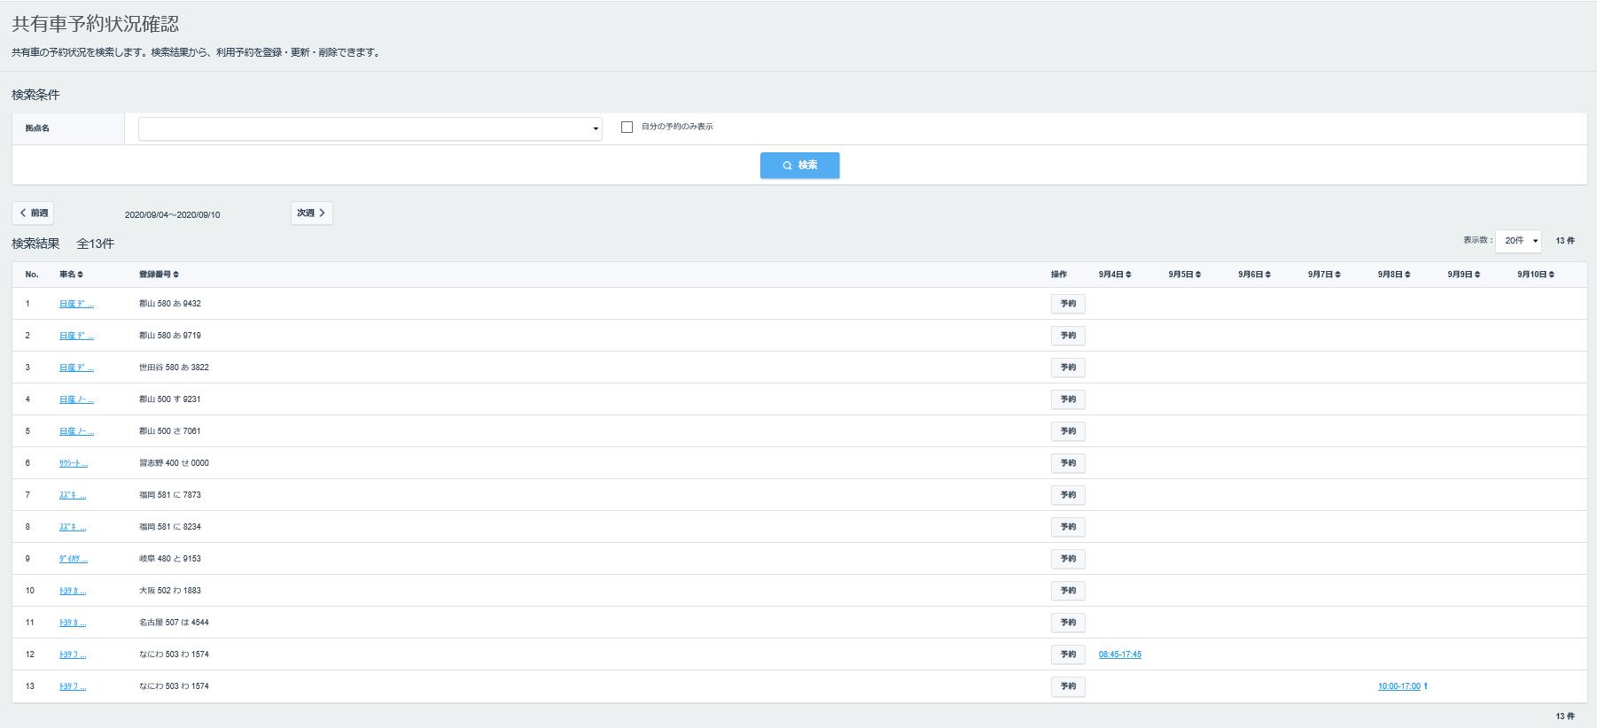Open the 08:45-17:45 reservation link
This screenshot has height=728, width=1597.
pos(1120,654)
